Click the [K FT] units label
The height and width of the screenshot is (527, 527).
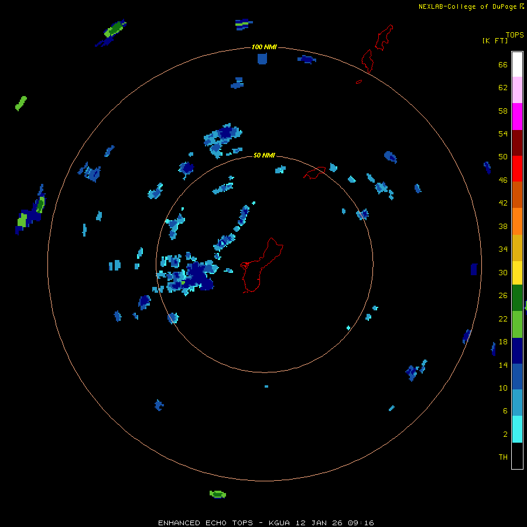tap(495, 40)
